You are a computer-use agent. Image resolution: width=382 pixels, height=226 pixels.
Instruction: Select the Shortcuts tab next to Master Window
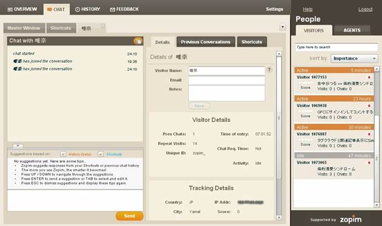pyautogui.click(x=61, y=28)
